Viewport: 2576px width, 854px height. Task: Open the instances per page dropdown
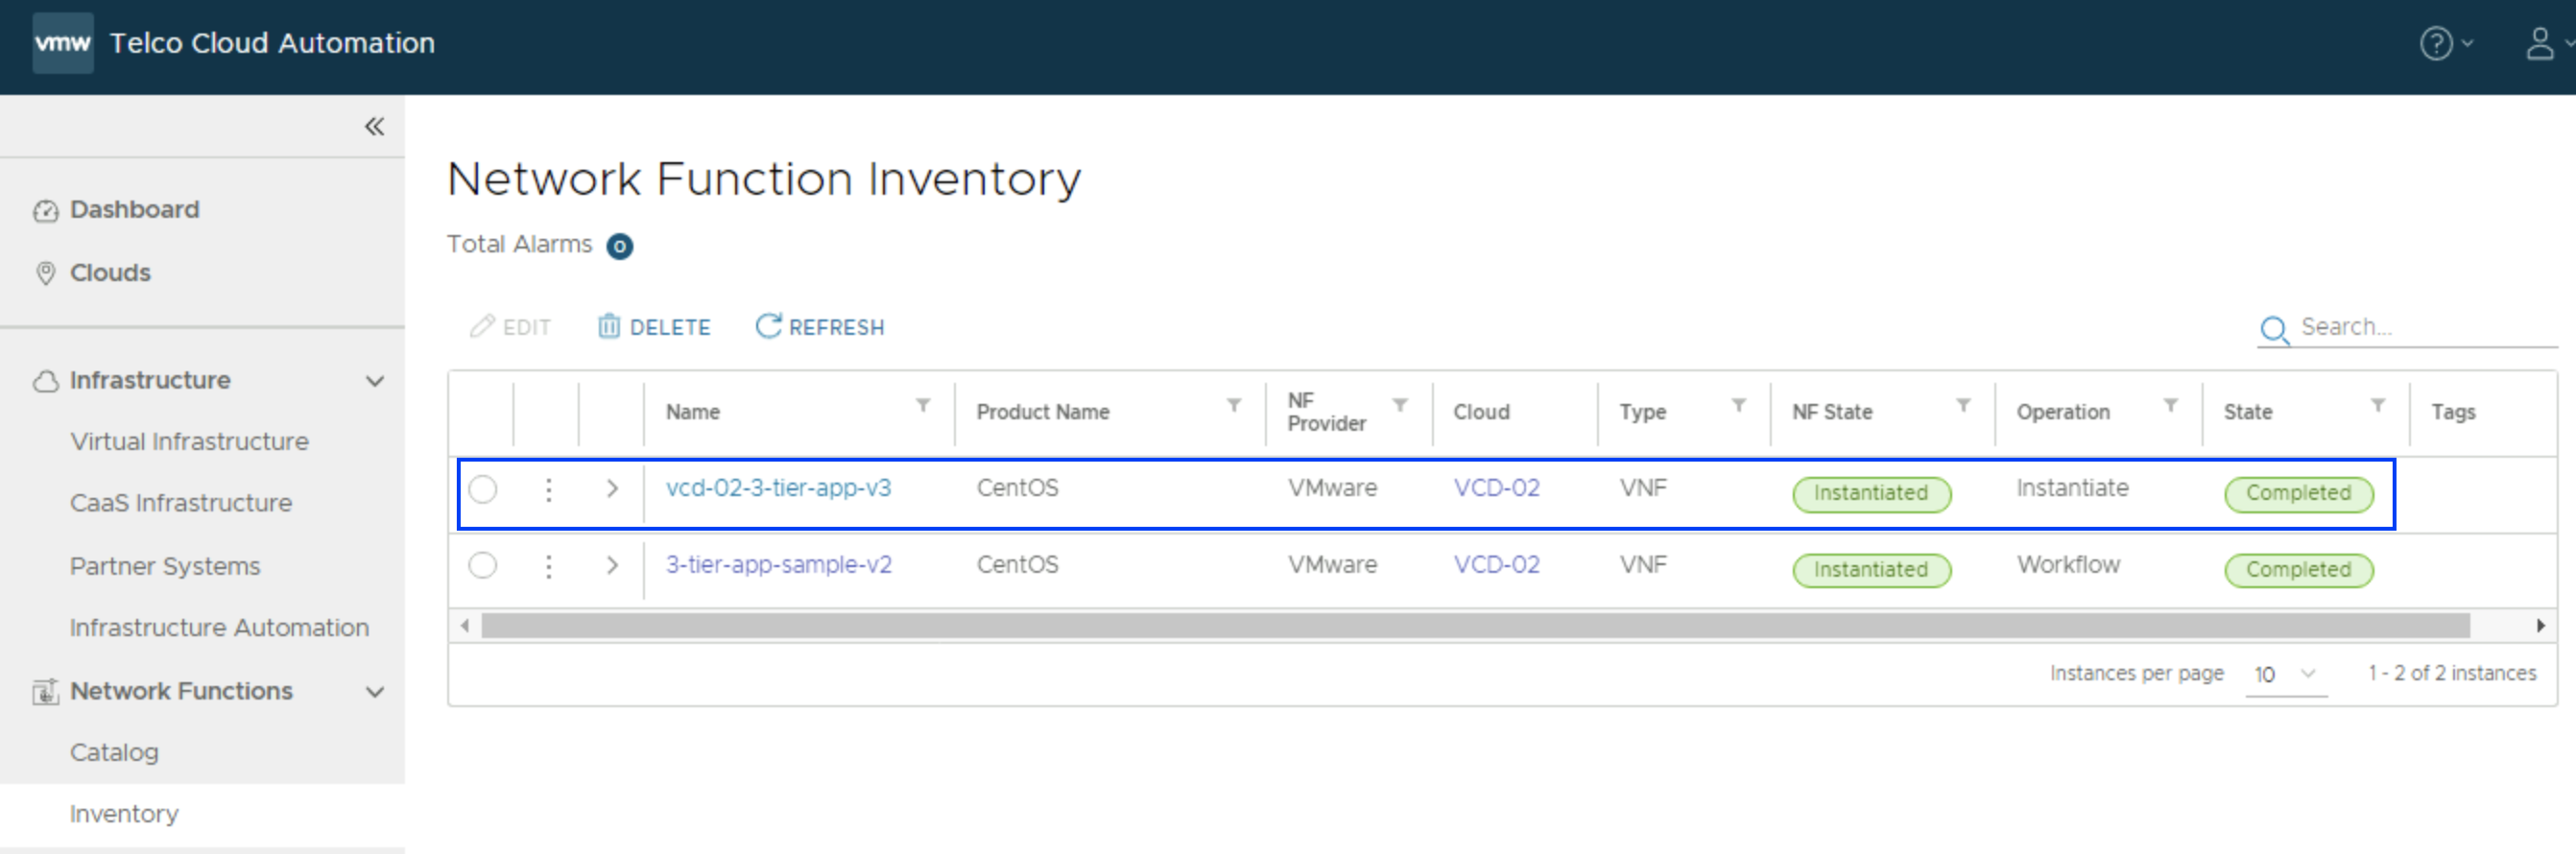[2285, 674]
